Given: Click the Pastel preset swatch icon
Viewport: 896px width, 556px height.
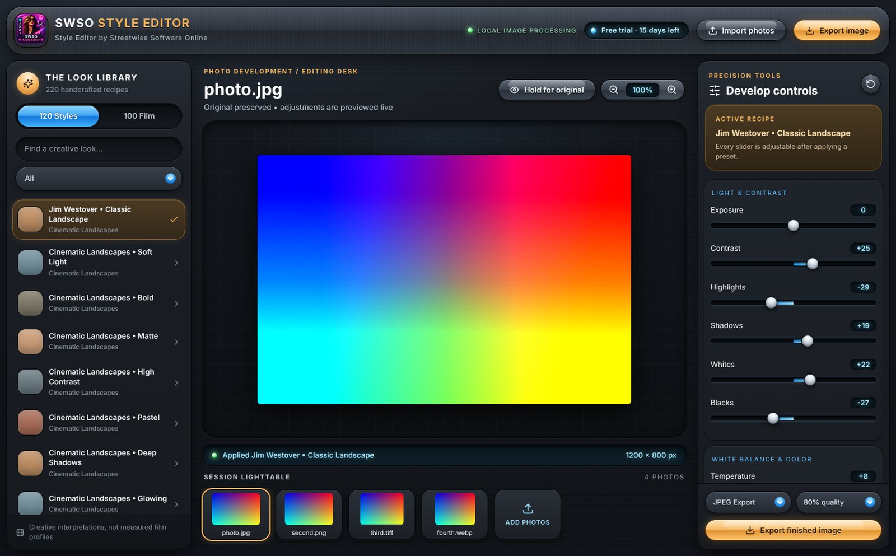Looking at the screenshot, I should pos(30,423).
